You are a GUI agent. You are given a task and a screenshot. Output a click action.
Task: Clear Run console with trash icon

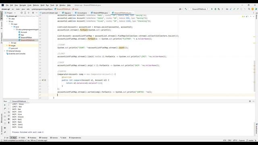coord(9,122)
